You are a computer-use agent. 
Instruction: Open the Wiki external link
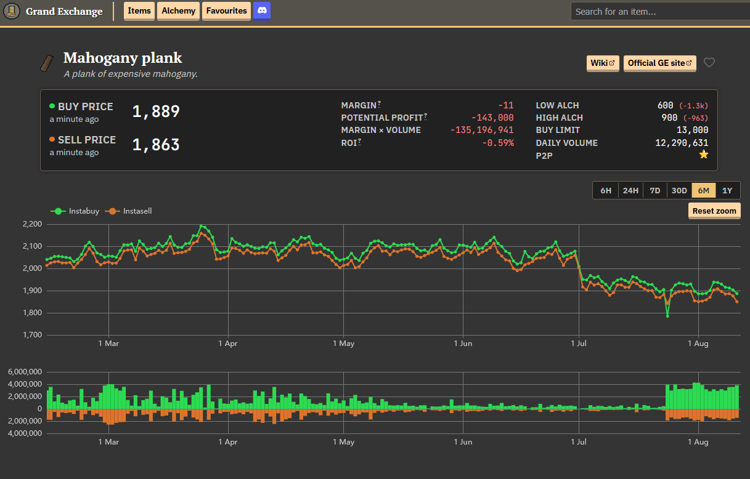(x=603, y=63)
